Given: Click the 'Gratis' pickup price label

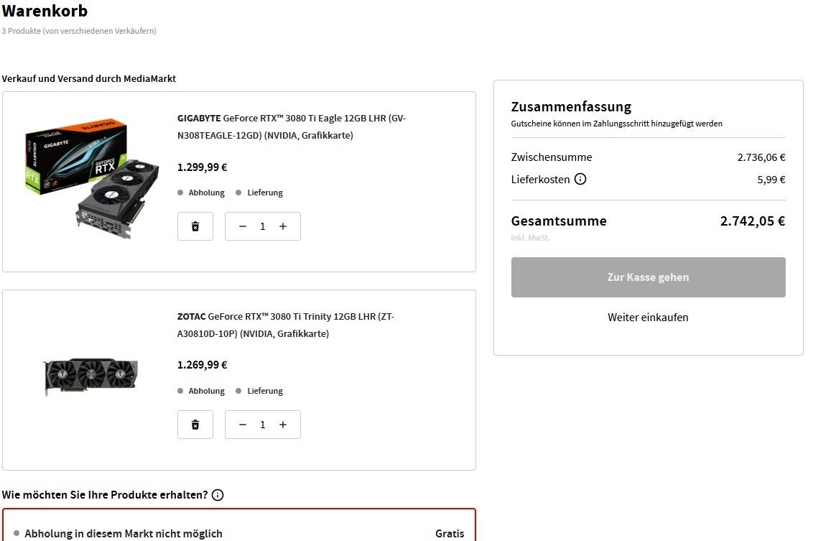Looking at the screenshot, I should pos(450,534).
